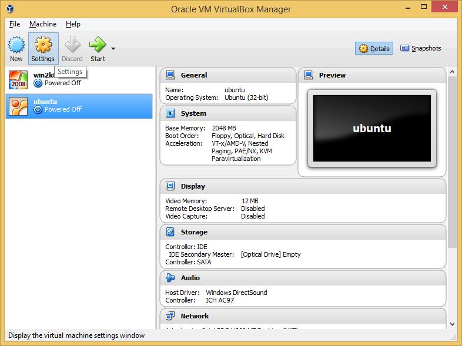Click the Discard toolbar icon

(72, 45)
